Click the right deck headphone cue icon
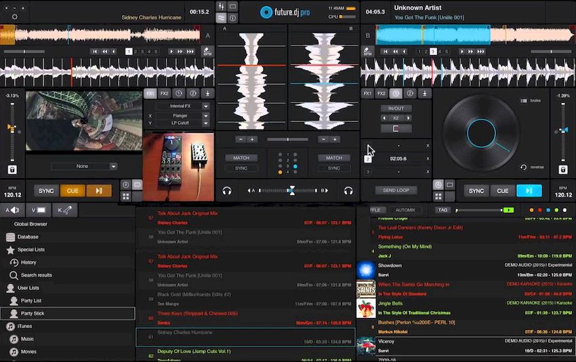Screen dimensions: 576x362 [x=348, y=191]
